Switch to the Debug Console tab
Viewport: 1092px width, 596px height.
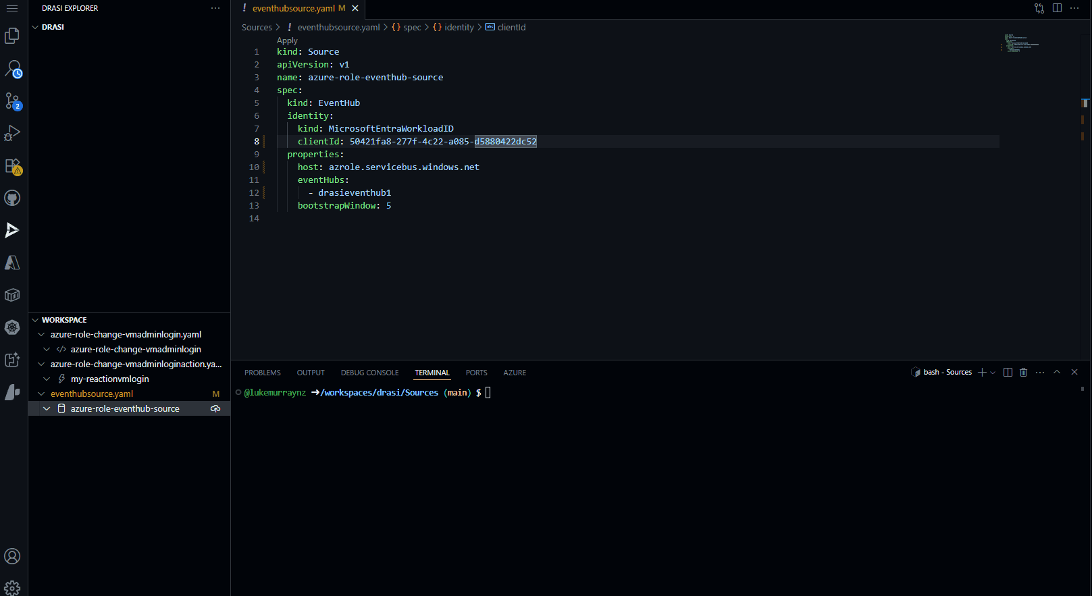click(369, 373)
